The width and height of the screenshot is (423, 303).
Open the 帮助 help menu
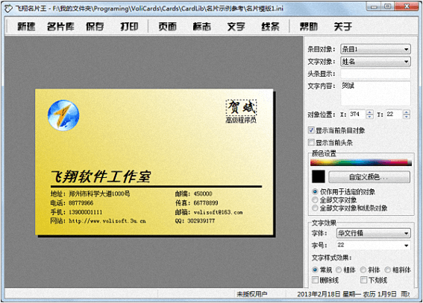[x=309, y=26]
